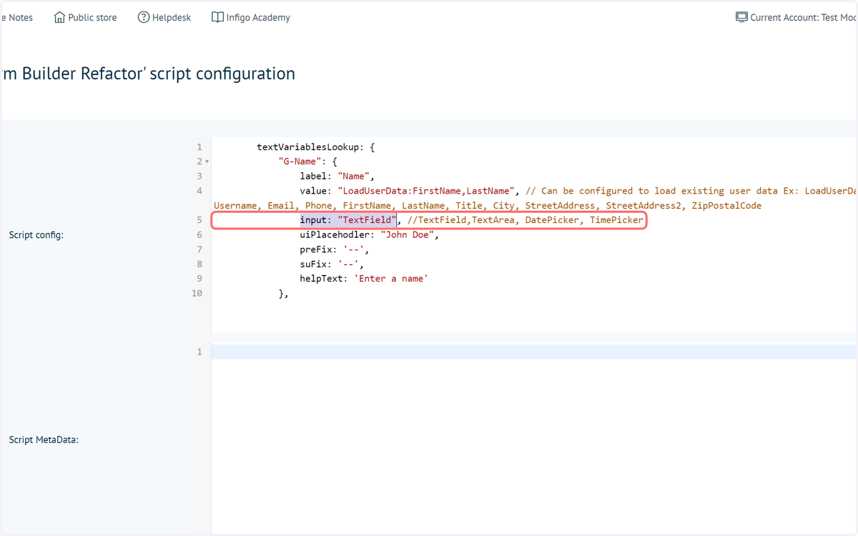The image size is (858, 536).
Task: Click the Current Account monitor icon
Action: [x=741, y=17]
